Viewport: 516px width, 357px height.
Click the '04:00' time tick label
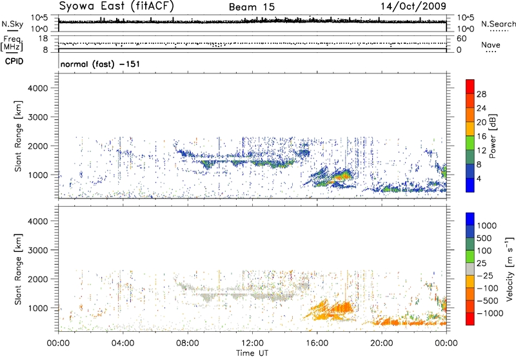(x=123, y=343)
